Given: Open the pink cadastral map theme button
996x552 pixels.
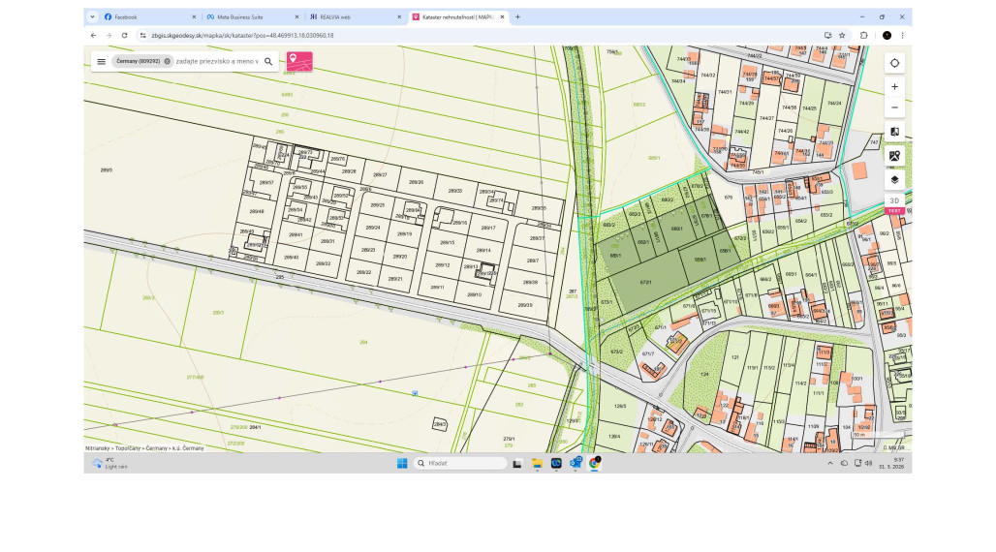Looking at the screenshot, I should click(x=299, y=61).
